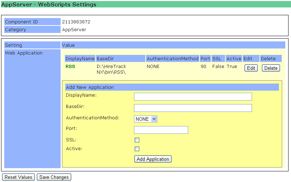Open the AuthenticationMethod dropdown
The height and width of the screenshot is (182, 291).
145,119
